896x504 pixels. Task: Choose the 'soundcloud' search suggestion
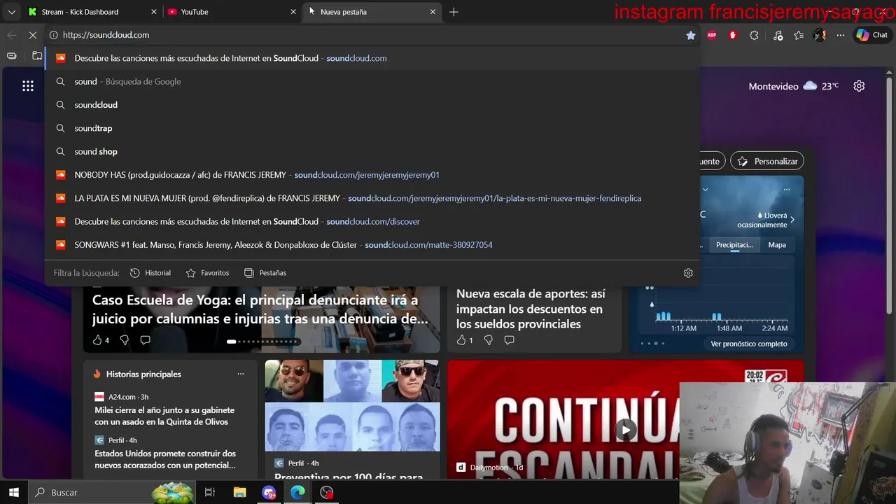pos(372,105)
